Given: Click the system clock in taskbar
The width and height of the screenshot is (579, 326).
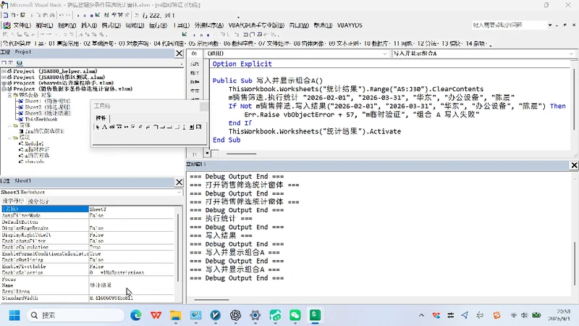Looking at the screenshot, I should coord(559,315).
